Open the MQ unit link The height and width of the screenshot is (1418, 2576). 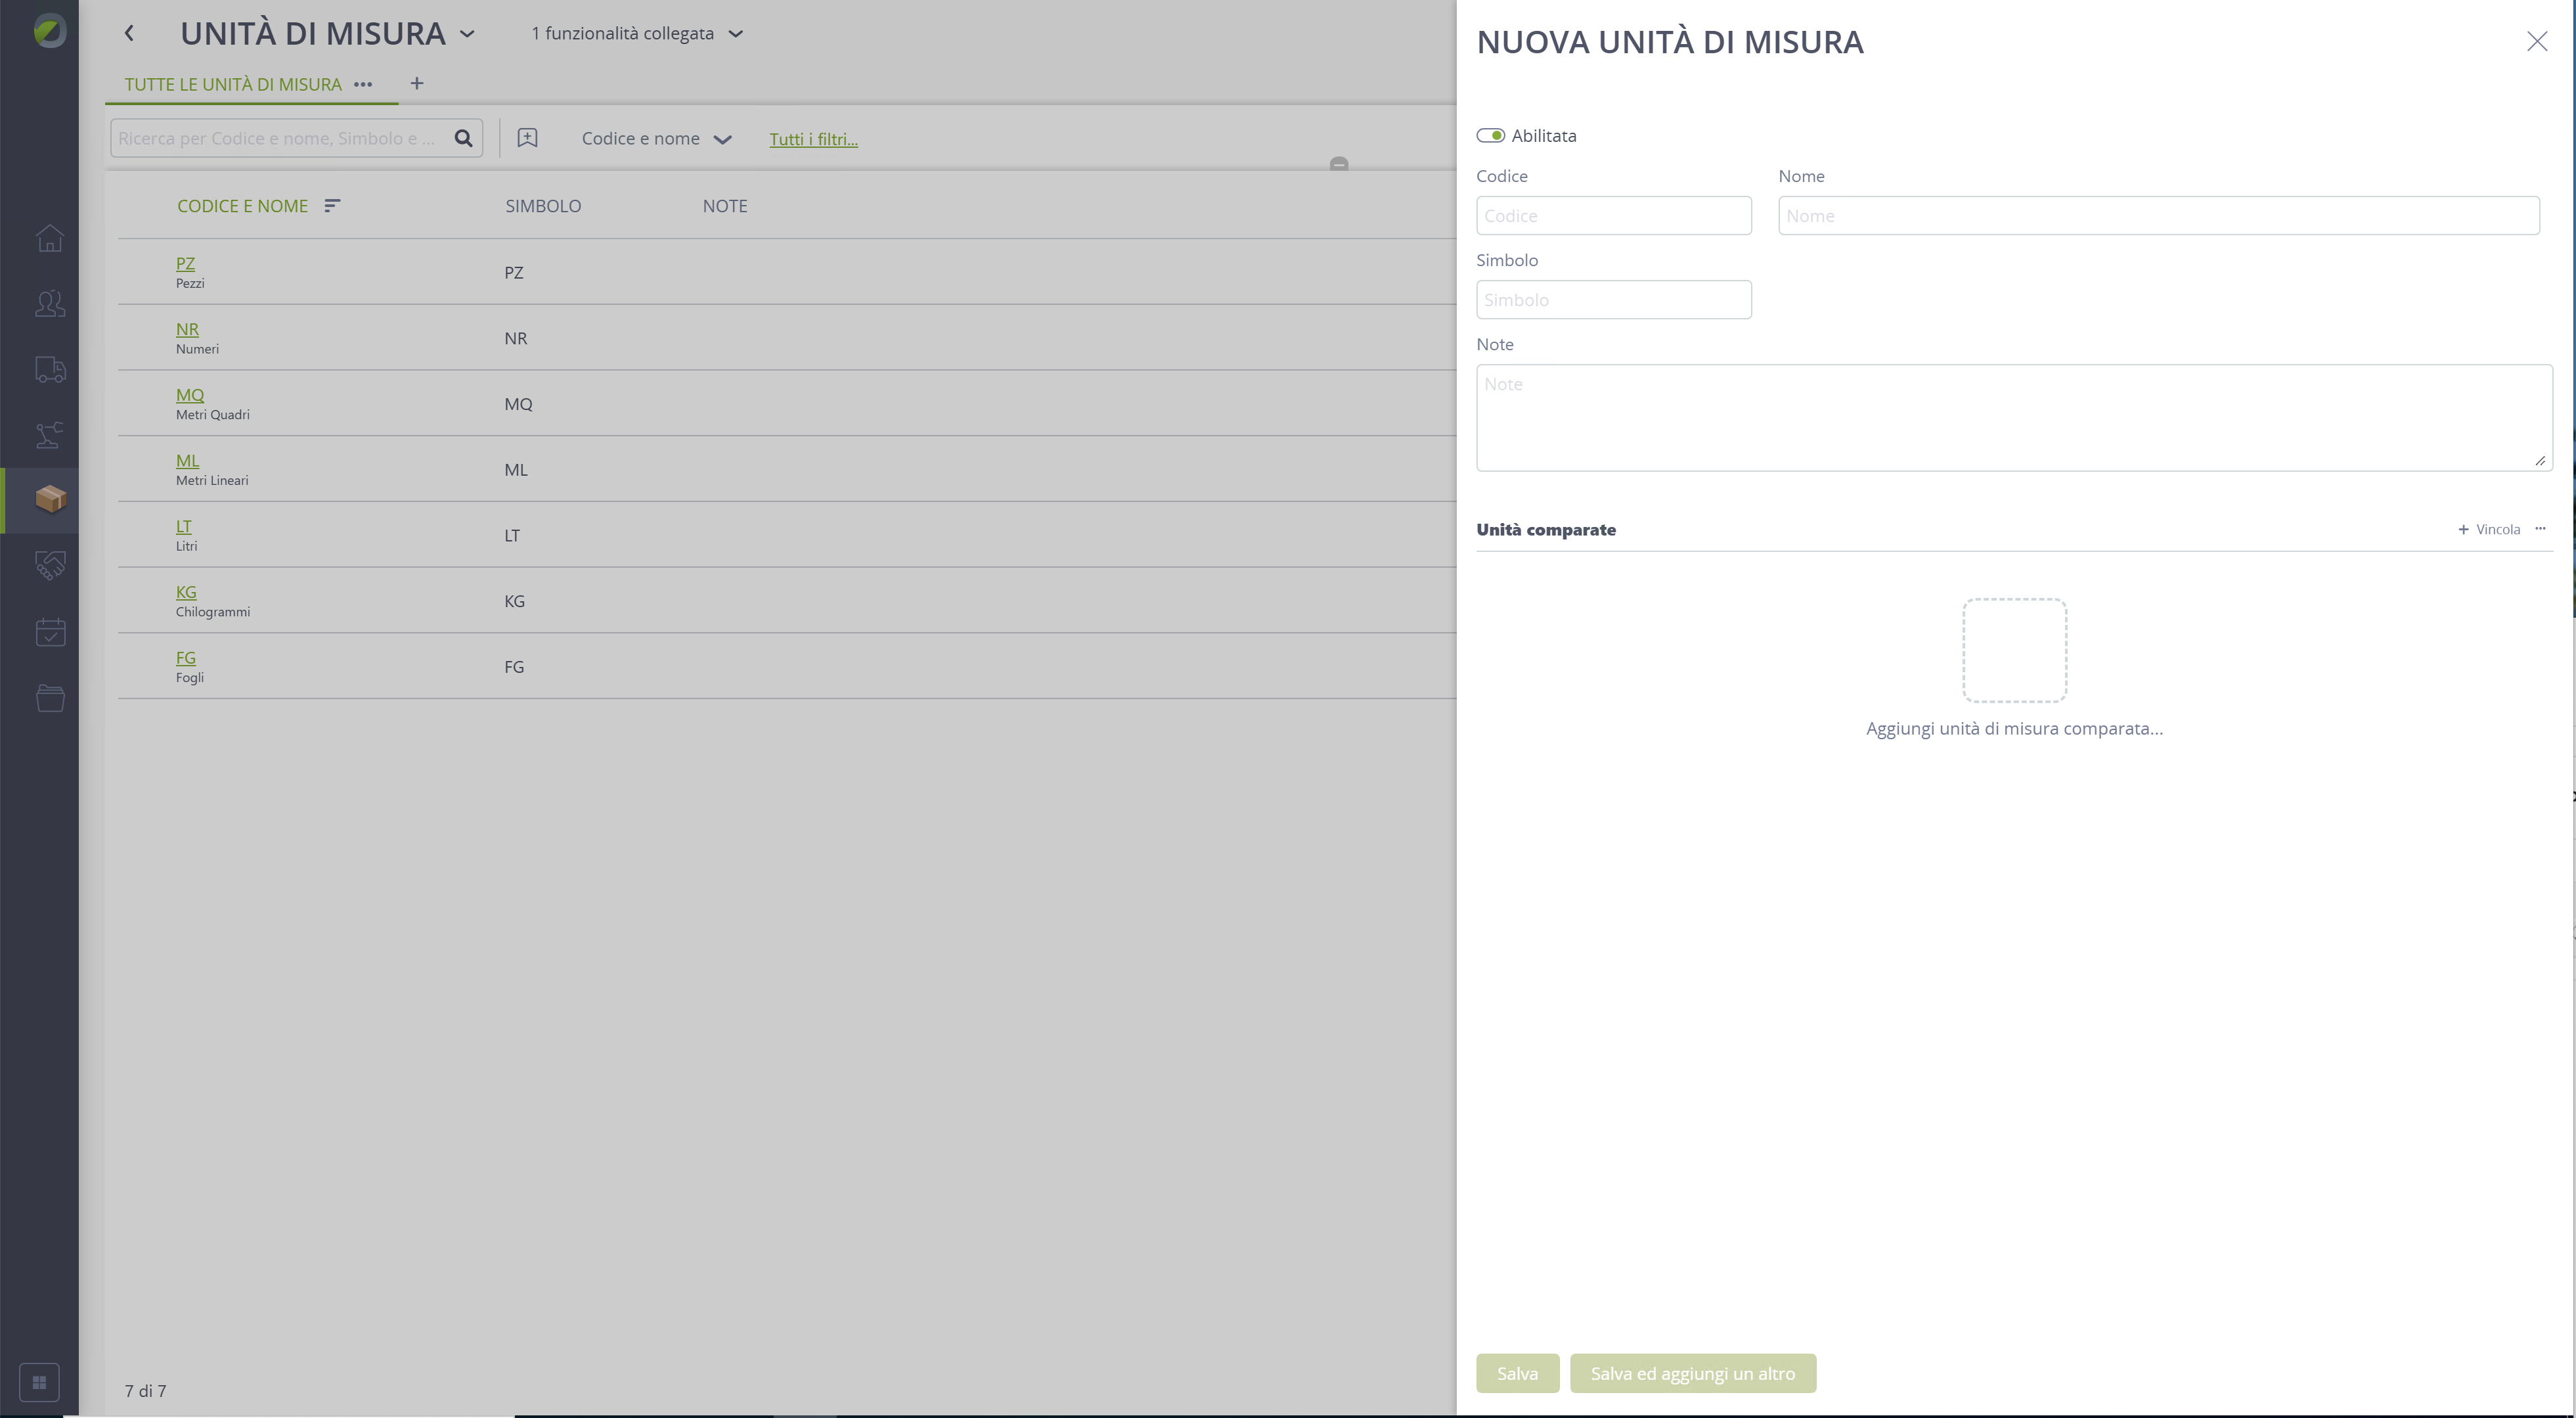click(x=190, y=394)
